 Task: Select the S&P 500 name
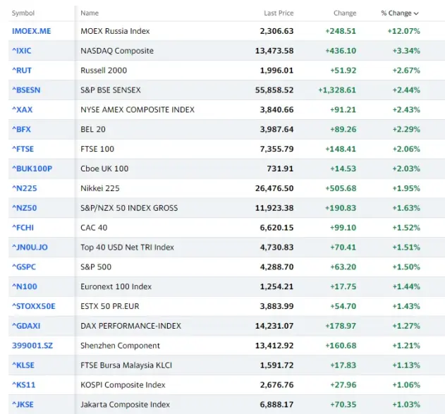[96, 267]
